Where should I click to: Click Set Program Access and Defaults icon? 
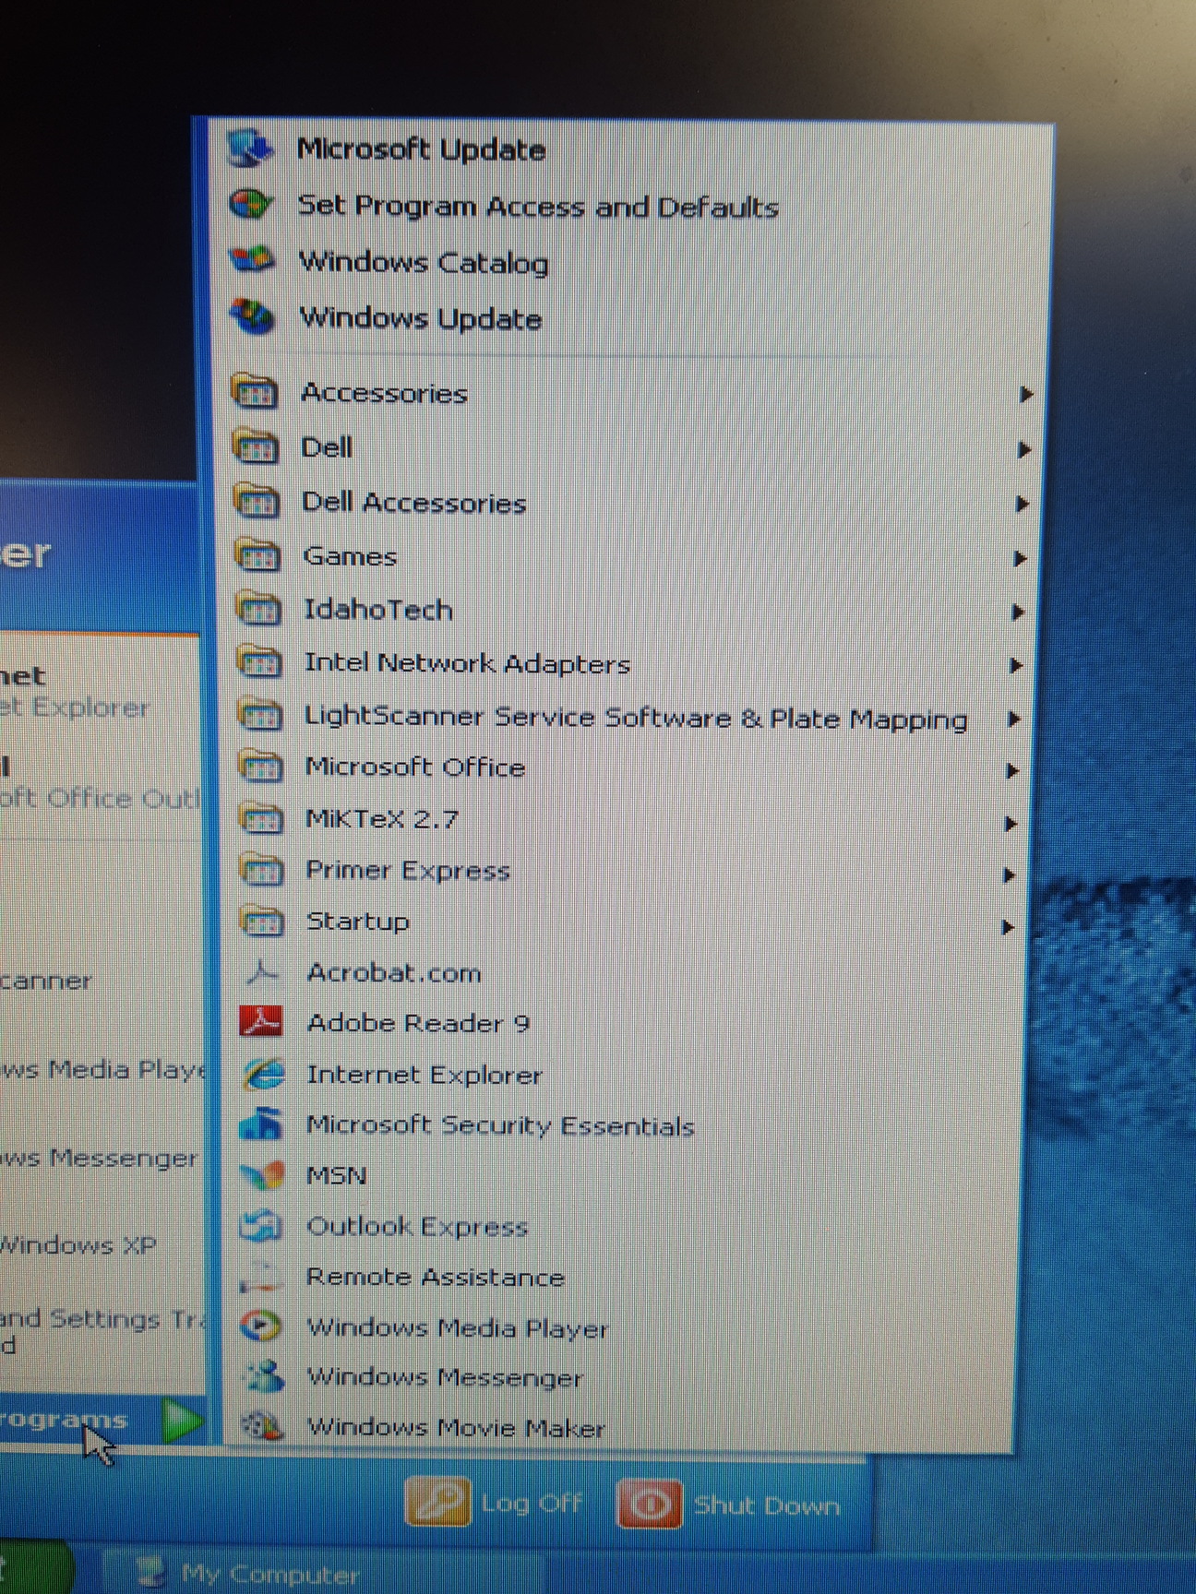[x=251, y=205]
